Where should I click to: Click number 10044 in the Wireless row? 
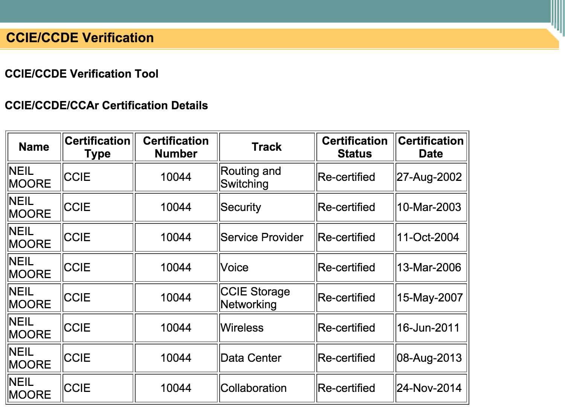click(176, 328)
